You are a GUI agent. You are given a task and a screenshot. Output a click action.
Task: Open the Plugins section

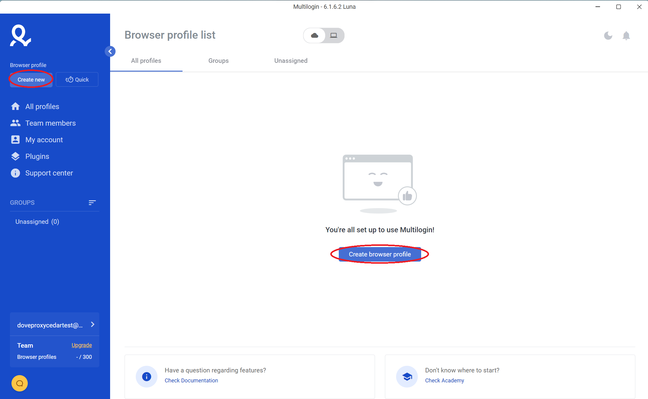(37, 156)
